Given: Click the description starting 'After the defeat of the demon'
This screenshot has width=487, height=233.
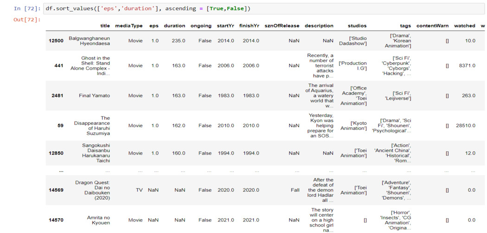Looking at the screenshot, I should pyautogui.click(x=320, y=190).
